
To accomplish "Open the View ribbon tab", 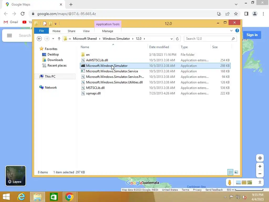I will click(86, 31).
